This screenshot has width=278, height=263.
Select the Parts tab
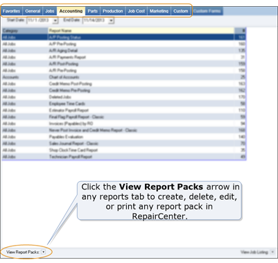92,11
